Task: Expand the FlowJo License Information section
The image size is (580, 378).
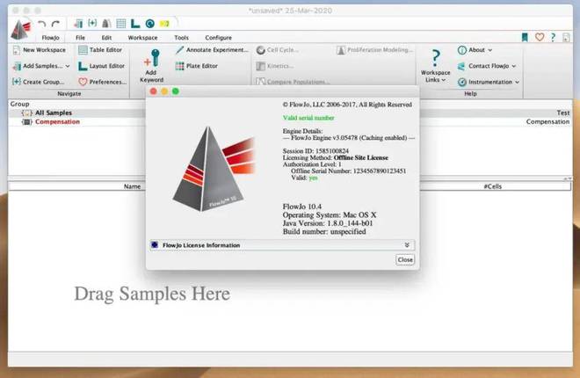Action: coord(407,245)
